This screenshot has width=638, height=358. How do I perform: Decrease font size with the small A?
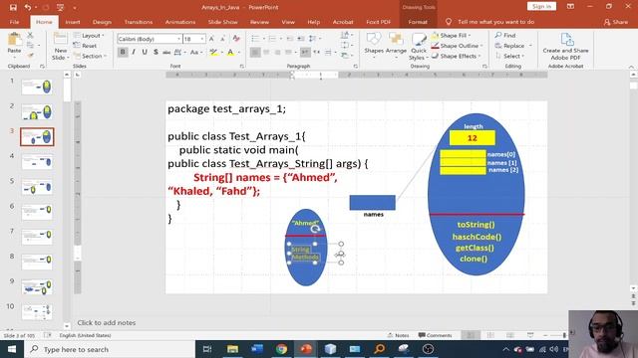222,39
